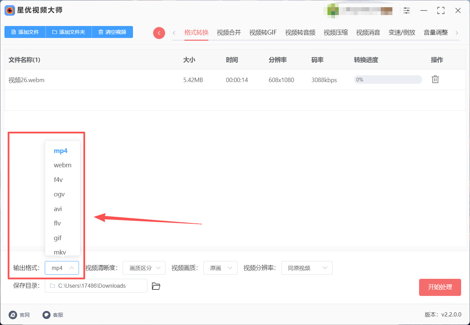Click the 操作 column header
Viewport: 470px width, 325px height.
[437, 60]
